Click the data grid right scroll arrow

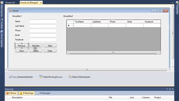[159, 52]
